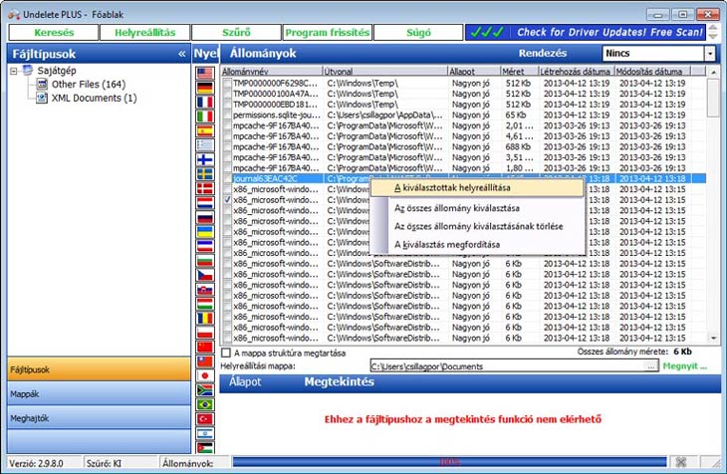Viewport: 727px width, 474px height.
Task: Check the journal63EAC42C file box
Action: pos(227,179)
